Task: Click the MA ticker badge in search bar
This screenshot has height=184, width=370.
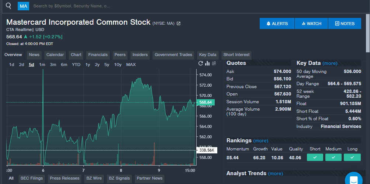Action: (23, 6)
